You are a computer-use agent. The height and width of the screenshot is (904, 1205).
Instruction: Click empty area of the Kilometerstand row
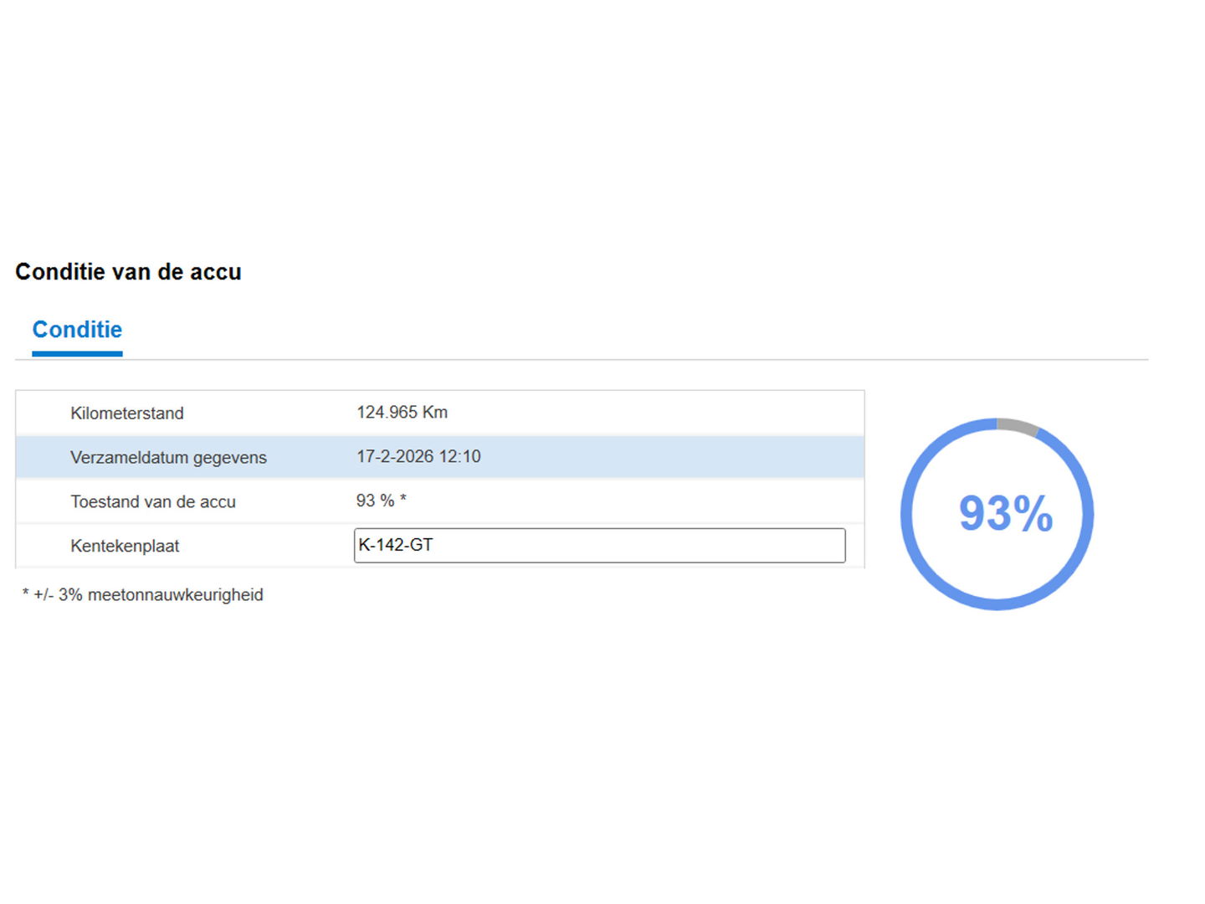coord(669,413)
